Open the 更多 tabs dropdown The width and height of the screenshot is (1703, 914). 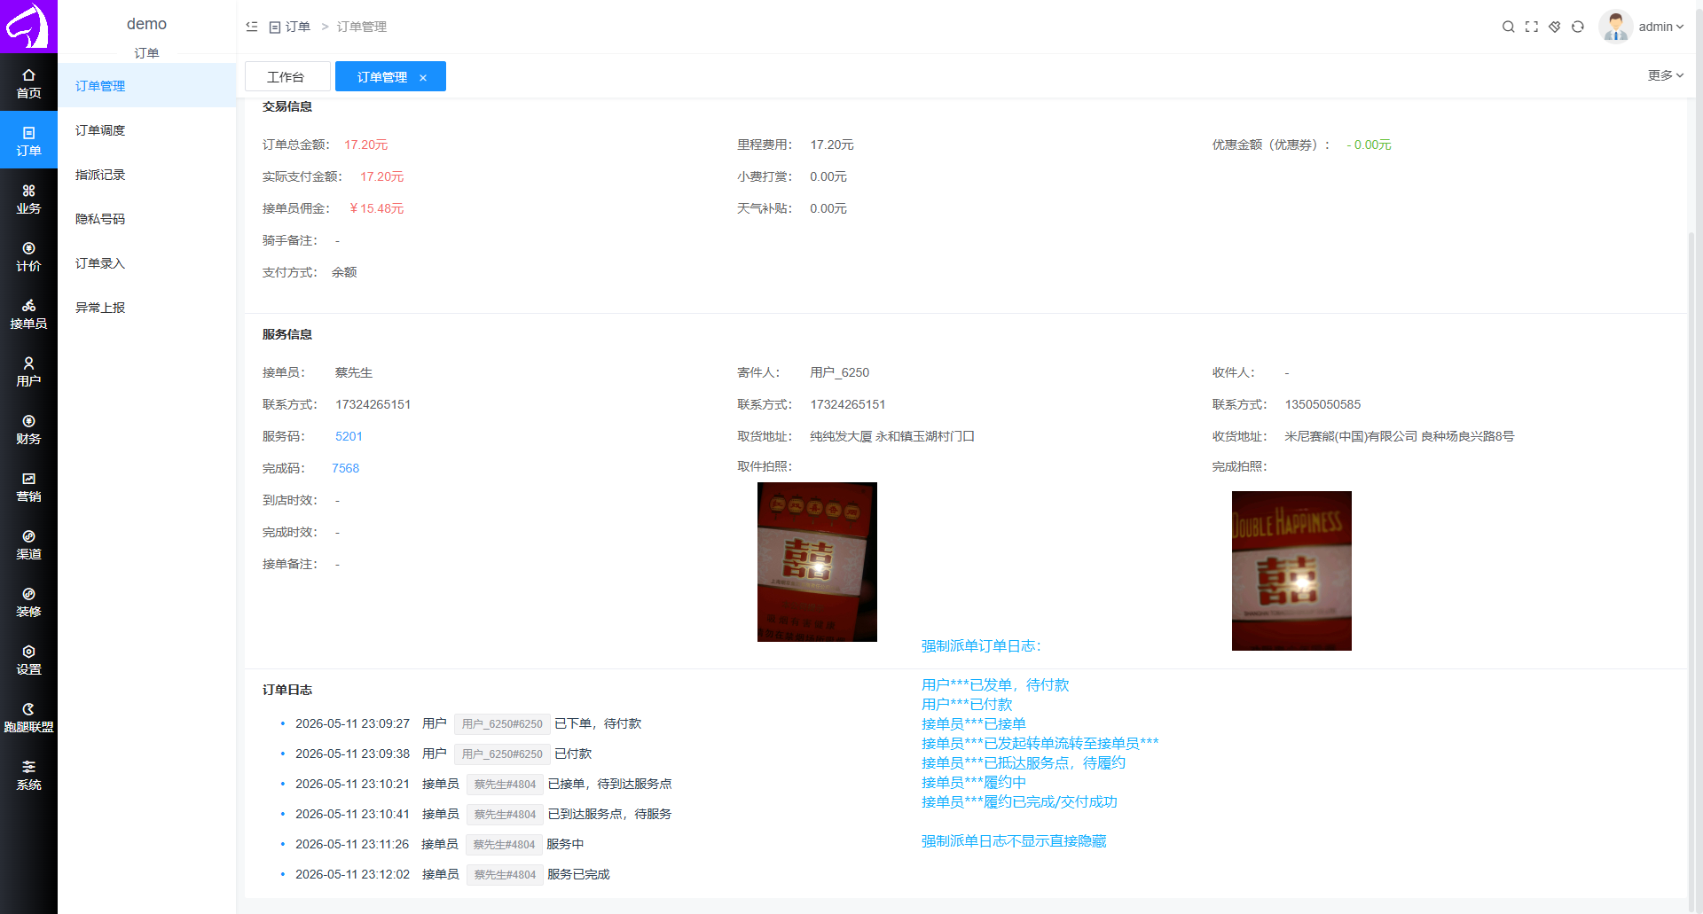[x=1665, y=75]
